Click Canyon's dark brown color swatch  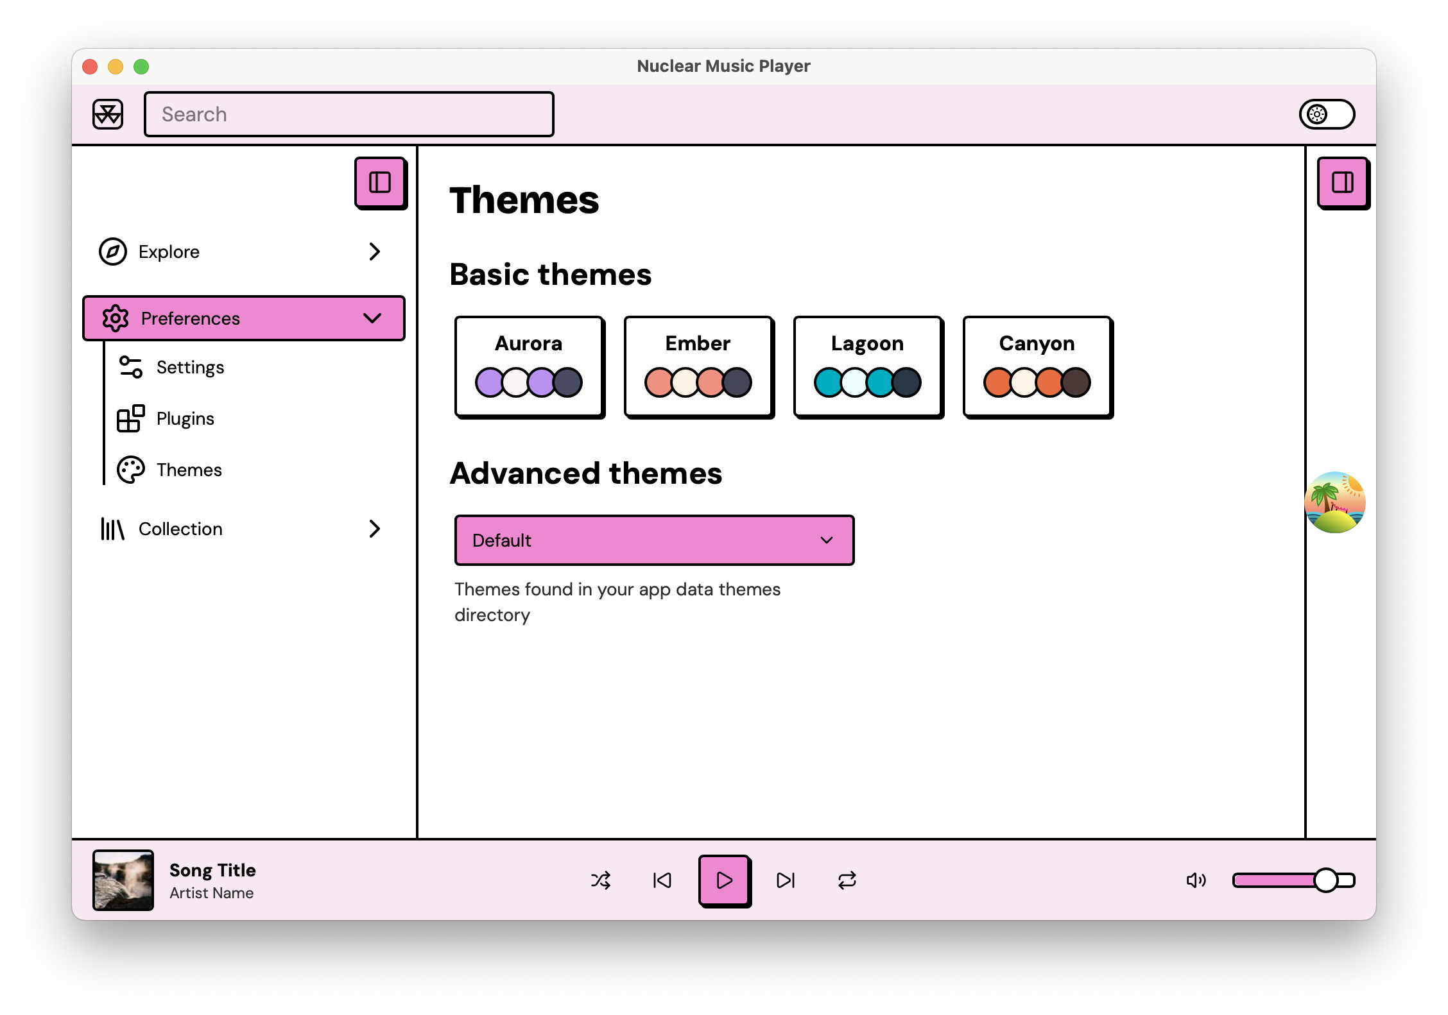click(x=1077, y=382)
